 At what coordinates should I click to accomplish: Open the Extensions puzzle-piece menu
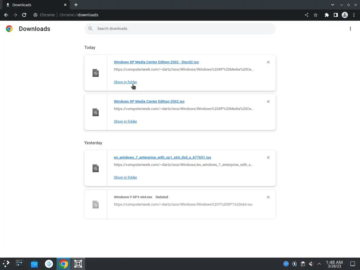(327, 15)
